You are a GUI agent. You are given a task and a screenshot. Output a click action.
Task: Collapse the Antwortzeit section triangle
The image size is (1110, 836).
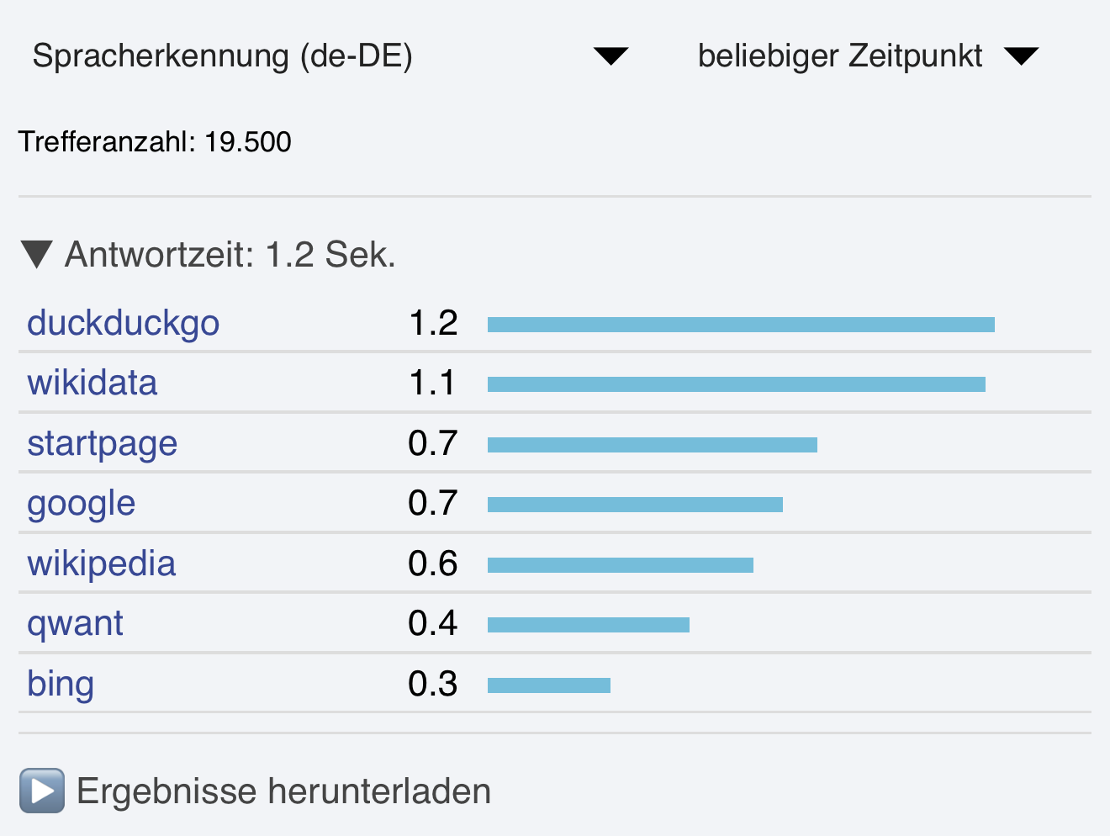click(x=36, y=254)
